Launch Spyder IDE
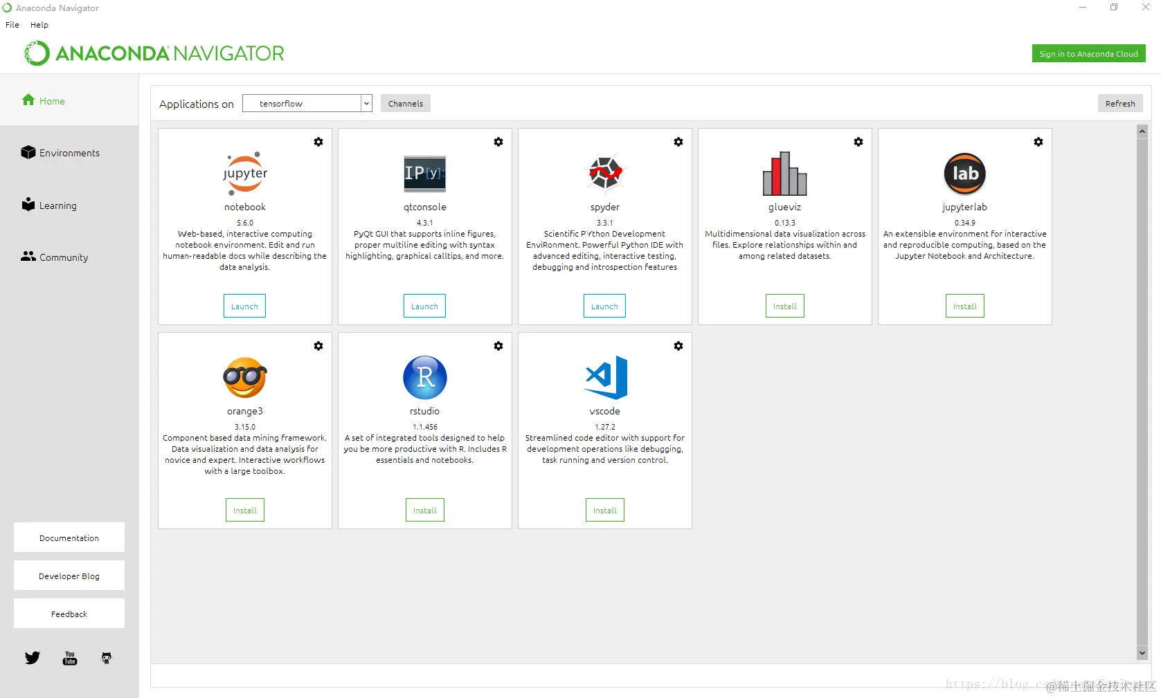 (x=604, y=306)
